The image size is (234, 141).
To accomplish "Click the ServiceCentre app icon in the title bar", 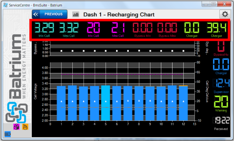I will [x=5, y=5].
